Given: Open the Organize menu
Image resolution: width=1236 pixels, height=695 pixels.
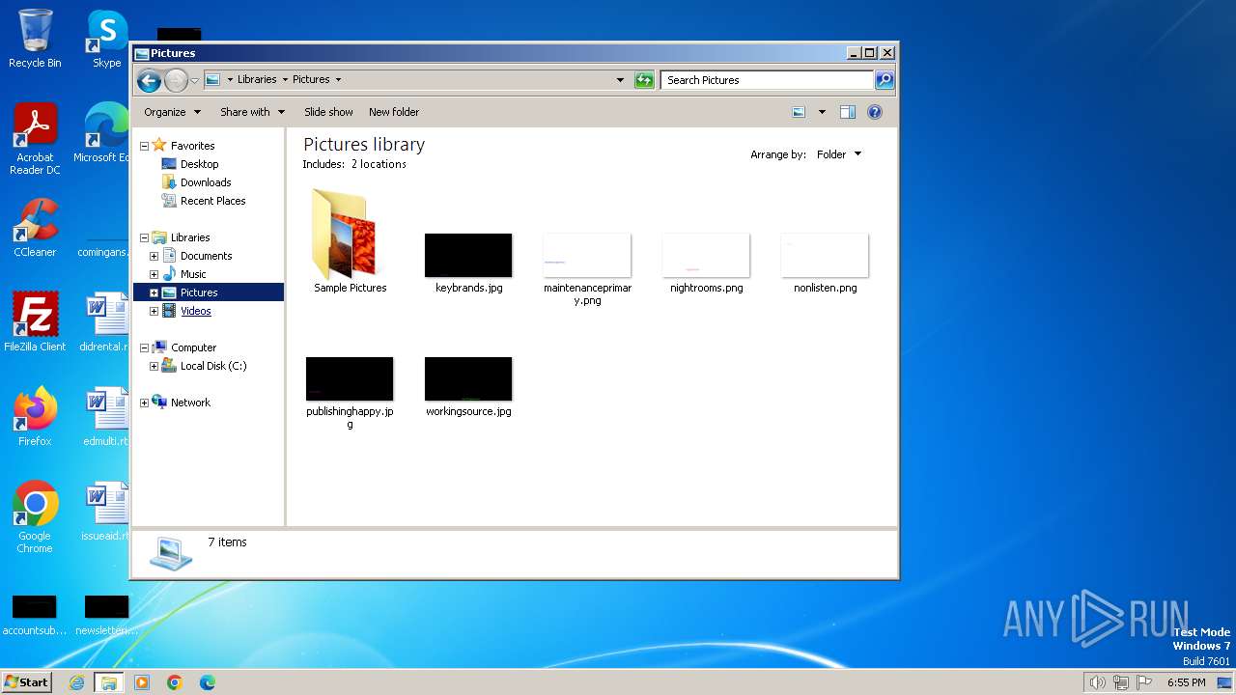Looking at the screenshot, I should tap(172, 112).
